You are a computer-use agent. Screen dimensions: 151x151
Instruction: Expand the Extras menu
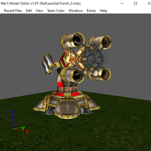click(91, 11)
